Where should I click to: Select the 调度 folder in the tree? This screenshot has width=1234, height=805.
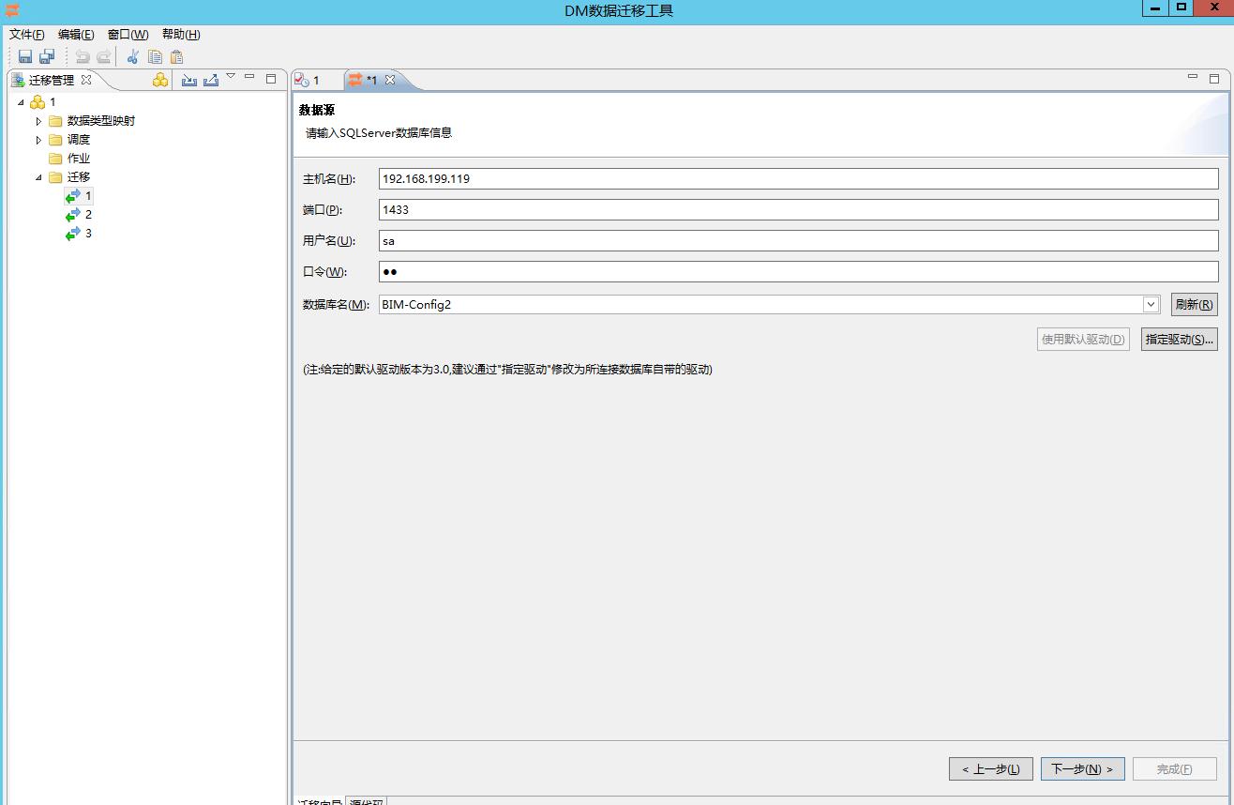pos(69,139)
